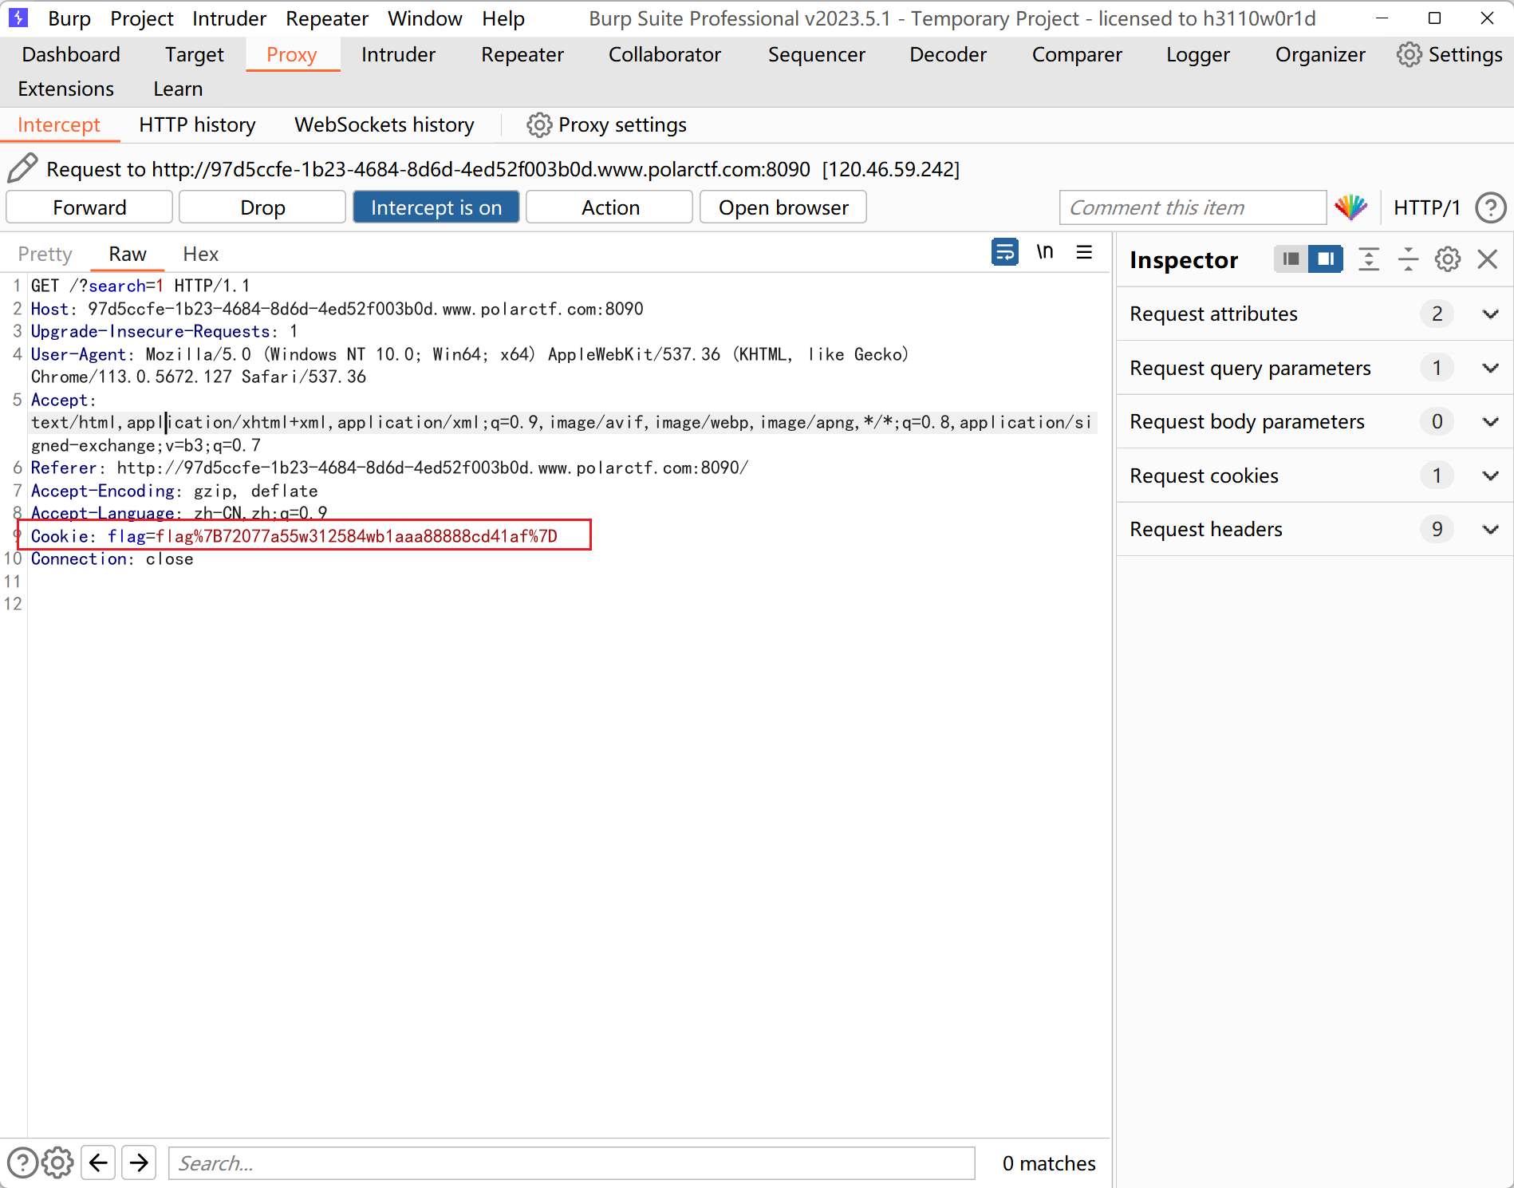Open the Collaborator tab
The width and height of the screenshot is (1514, 1188).
coord(664,54)
